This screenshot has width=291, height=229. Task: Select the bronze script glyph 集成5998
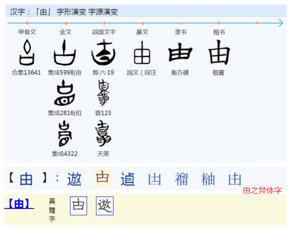coord(65,52)
